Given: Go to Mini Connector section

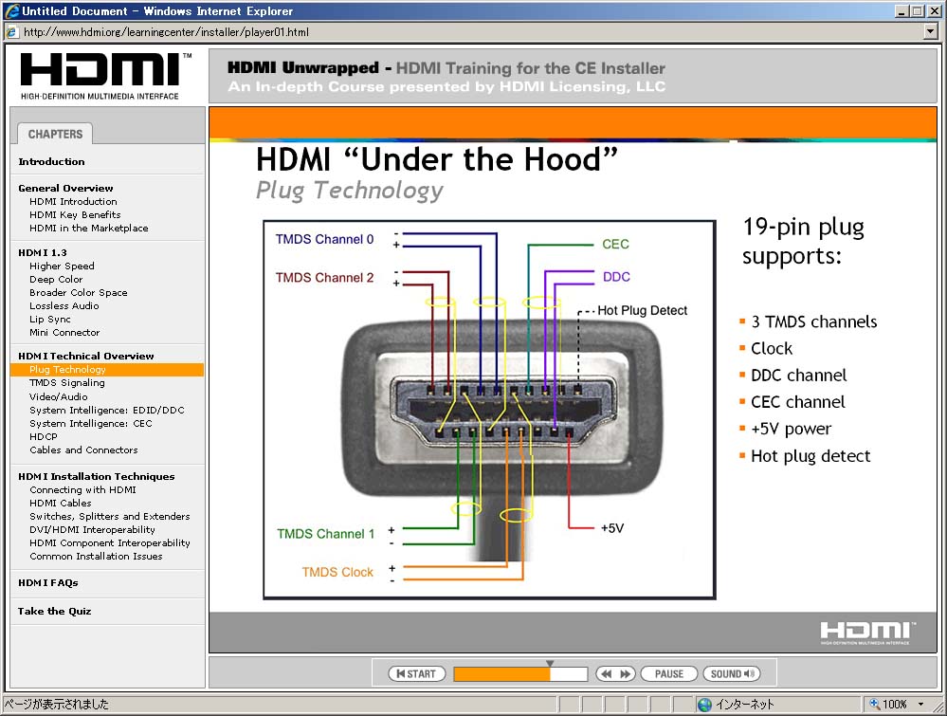Looking at the screenshot, I should pyautogui.click(x=64, y=332).
